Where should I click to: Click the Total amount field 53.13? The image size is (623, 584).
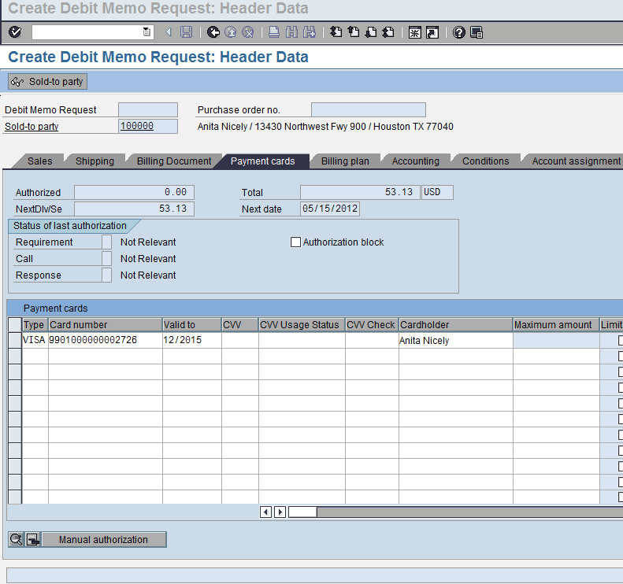(360, 192)
